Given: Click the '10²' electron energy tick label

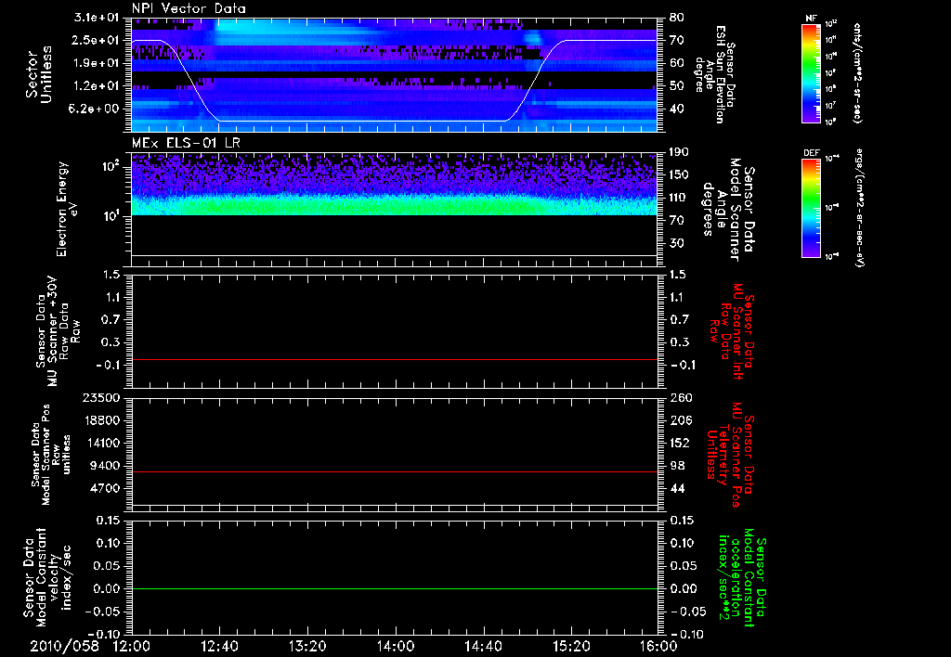Looking at the screenshot, I should 113,166.
